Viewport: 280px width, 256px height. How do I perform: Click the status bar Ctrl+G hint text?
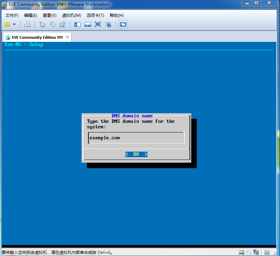point(57,253)
